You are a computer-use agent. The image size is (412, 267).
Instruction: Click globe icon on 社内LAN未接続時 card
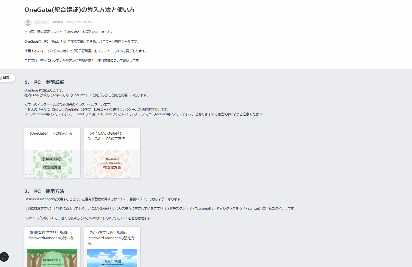[88, 174]
